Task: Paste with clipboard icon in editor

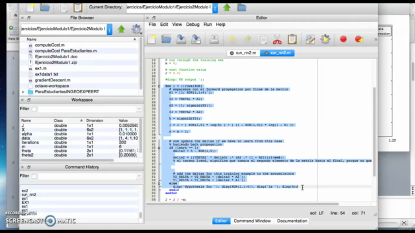Action: coord(292,39)
